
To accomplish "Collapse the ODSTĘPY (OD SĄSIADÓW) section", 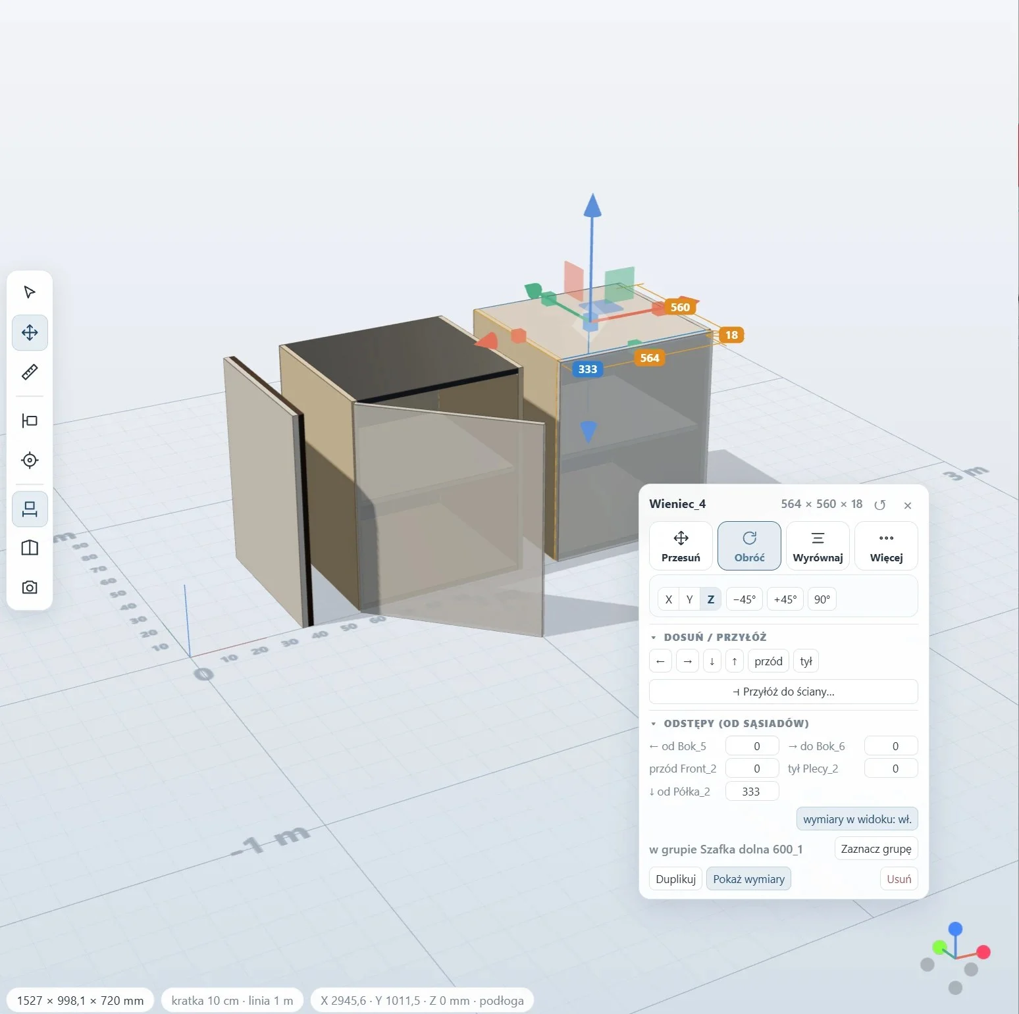I will pyautogui.click(x=729, y=723).
